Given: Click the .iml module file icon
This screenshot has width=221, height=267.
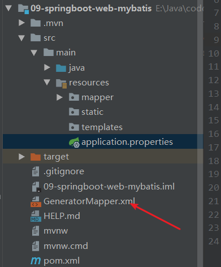Looking at the screenshot, I should click(x=36, y=187).
